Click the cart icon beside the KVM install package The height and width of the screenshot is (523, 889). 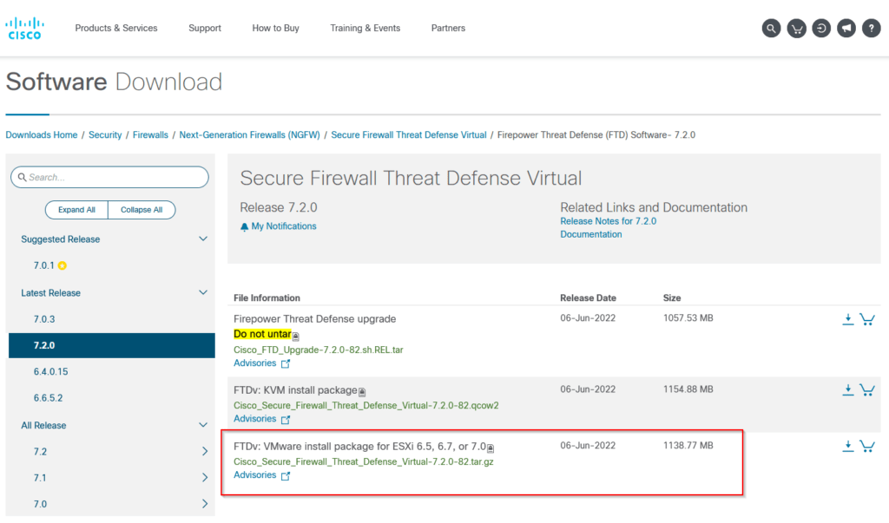[867, 389]
